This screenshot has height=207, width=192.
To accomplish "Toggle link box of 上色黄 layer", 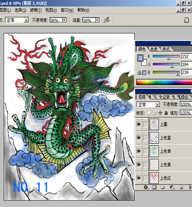I will [145, 164].
